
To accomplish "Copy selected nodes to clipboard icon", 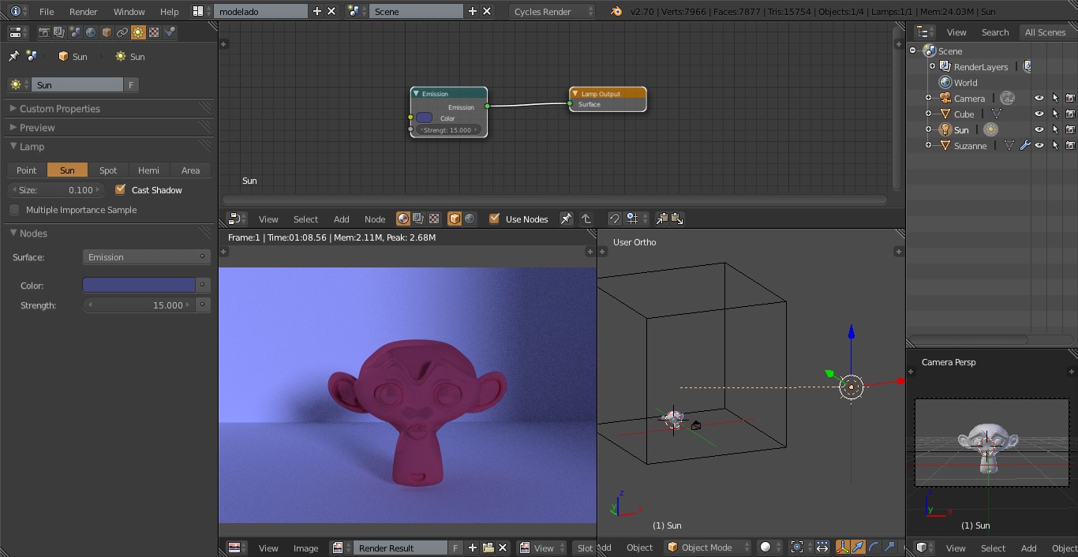I will [661, 219].
